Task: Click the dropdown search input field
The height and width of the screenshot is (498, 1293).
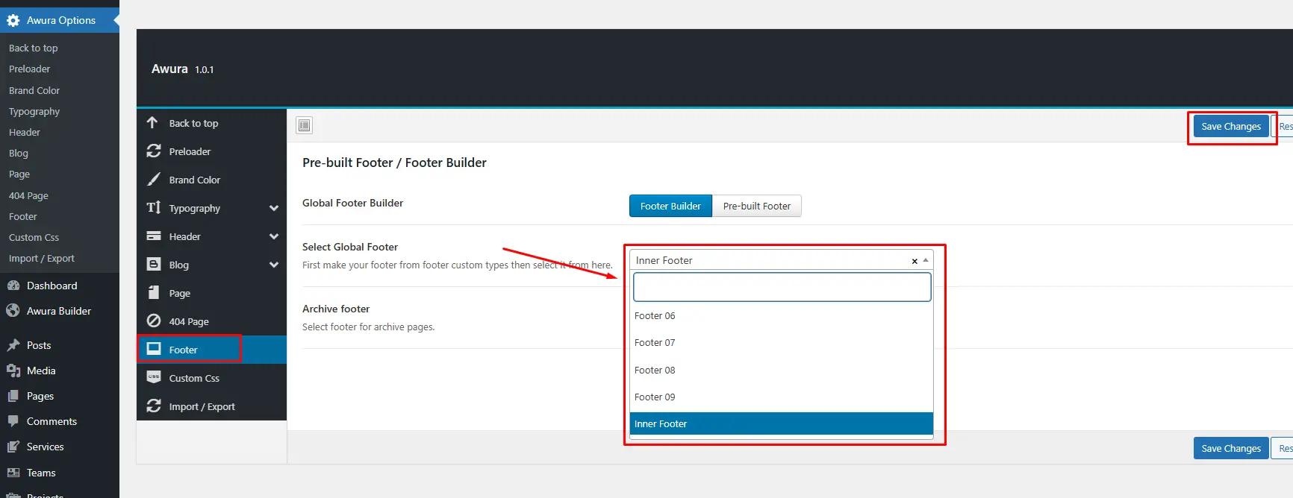Action: (x=782, y=287)
